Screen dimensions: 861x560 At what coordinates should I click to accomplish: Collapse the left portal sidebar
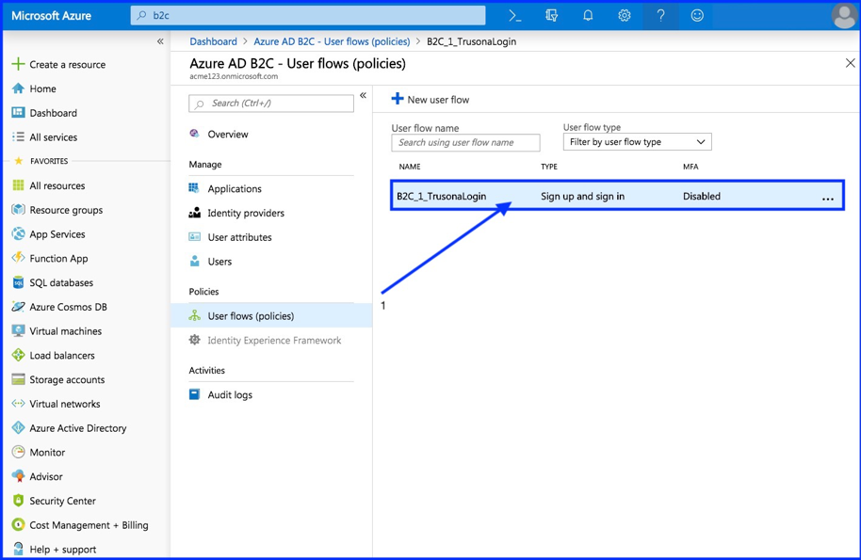[160, 41]
